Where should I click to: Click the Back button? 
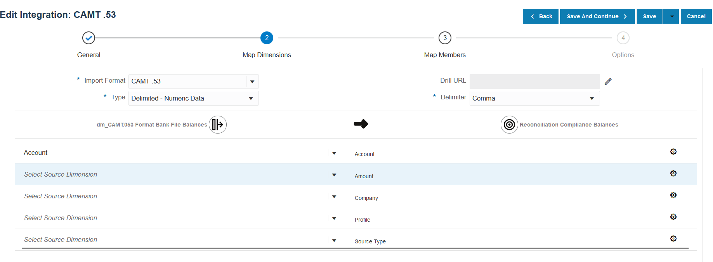(x=541, y=16)
